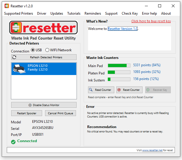This screenshot has height=160, width=182.
Task: Click the Read Counter button
Action: 101,90
